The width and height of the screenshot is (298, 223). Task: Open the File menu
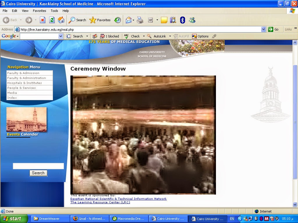(5, 11)
